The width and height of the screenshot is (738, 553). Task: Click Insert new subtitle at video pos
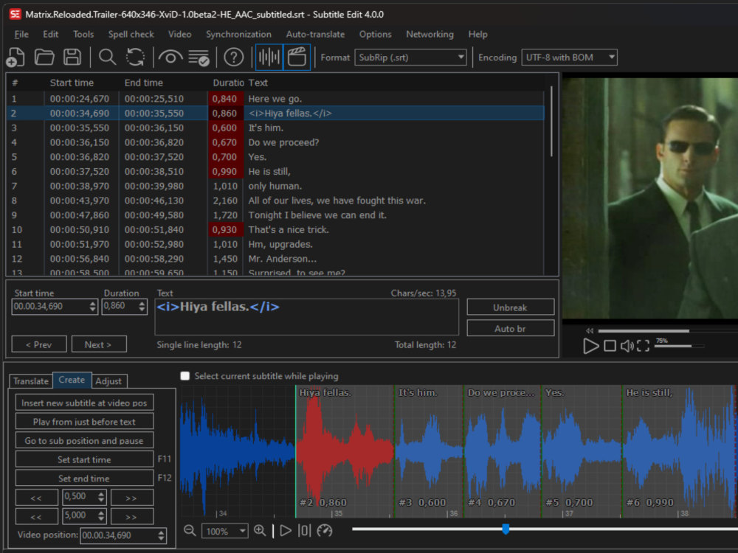coord(84,403)
